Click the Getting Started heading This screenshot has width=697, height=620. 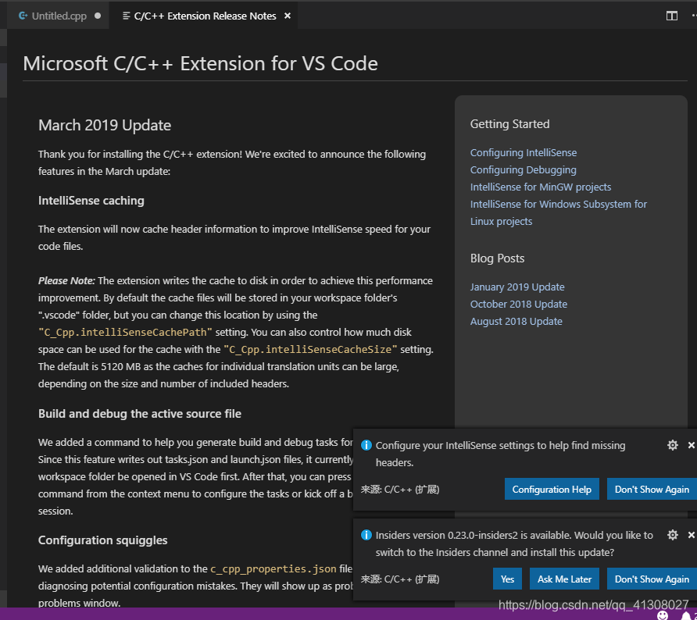pyautogui.click(x=510, y=124)
